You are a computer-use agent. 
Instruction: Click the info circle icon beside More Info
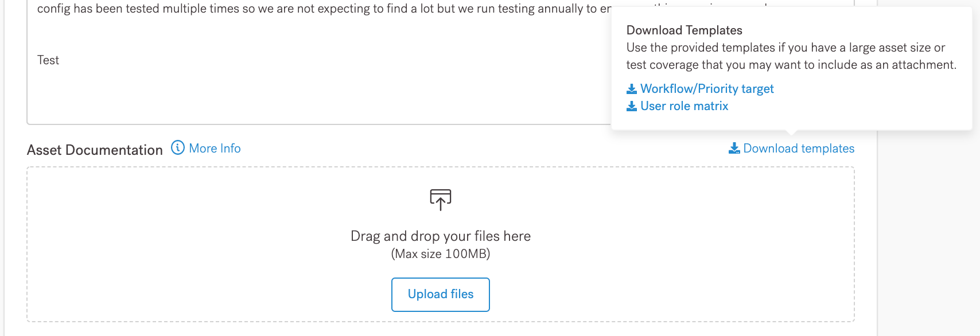pos(178,148)
